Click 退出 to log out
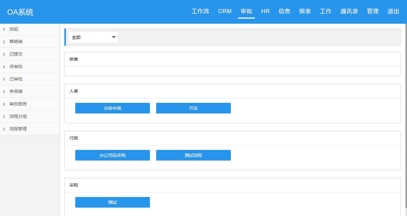 coord(393,12)
